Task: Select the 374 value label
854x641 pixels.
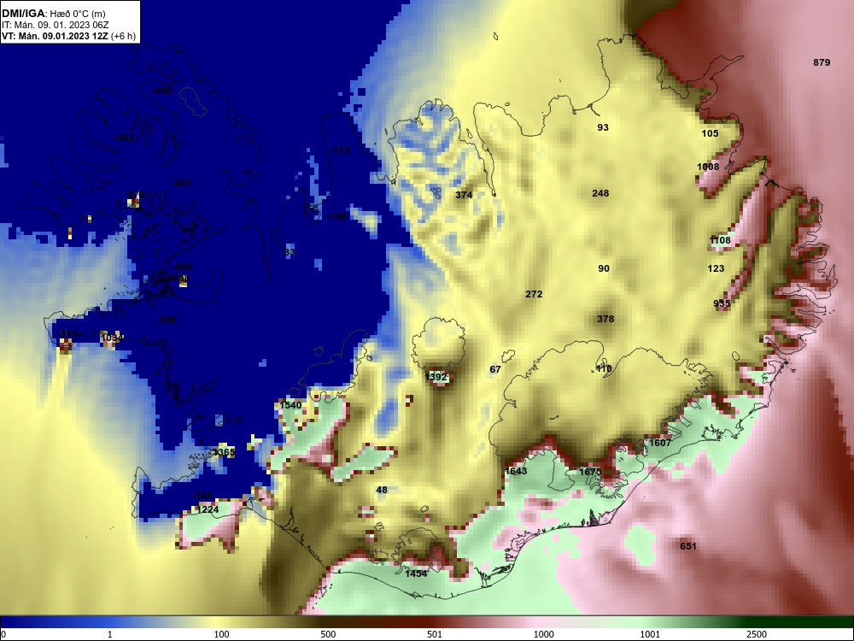Action: (x=464, y=195)
